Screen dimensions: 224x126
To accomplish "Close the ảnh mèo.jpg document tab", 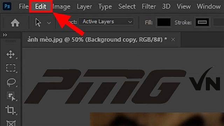I will pyautogui.click(x=173, y=40).
